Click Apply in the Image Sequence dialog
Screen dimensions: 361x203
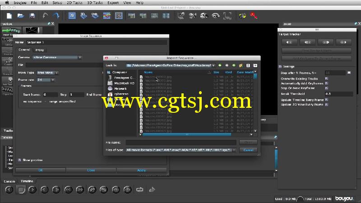pyautogui.click(x=141, y=171)
